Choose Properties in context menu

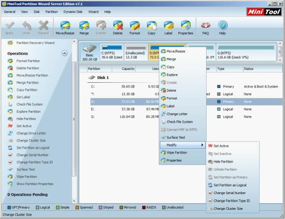(x=183, y=161)
